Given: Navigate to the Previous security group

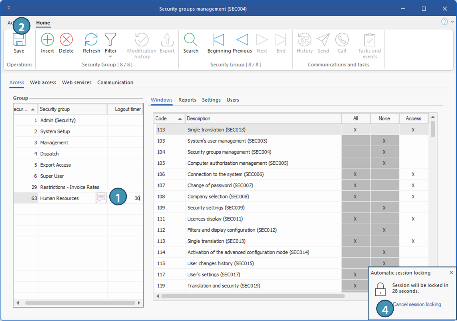Looking at the screenshot, I should [242, 40].
